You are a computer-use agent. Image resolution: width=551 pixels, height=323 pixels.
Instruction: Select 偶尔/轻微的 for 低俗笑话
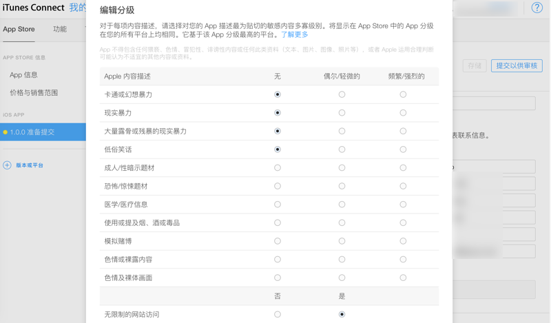pos(342,149)
